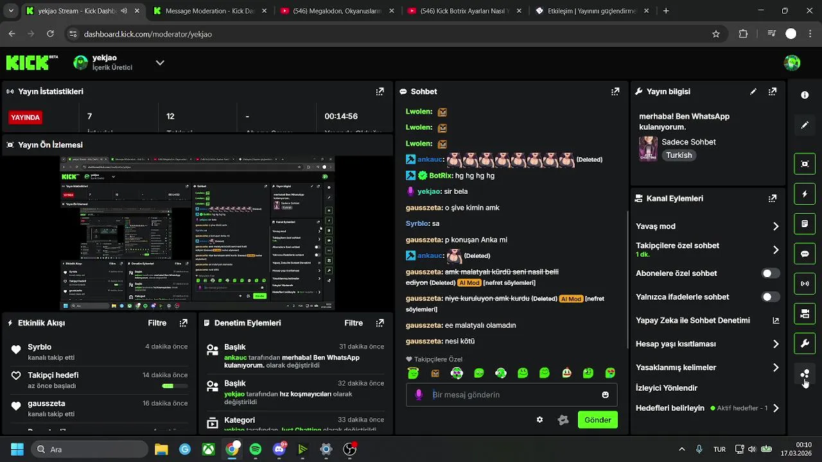The height and width of the screenshot is (462, 822).
Task: Click the Turkish language tag
Action: click(x=679, y=155)
